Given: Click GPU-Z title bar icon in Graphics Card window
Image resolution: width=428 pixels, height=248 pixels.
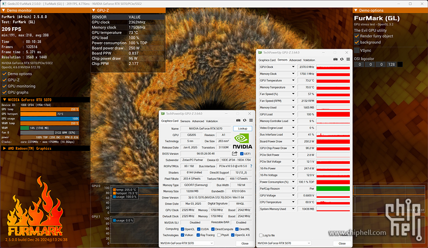Looking at the screenshot, I should pos(162,114).
